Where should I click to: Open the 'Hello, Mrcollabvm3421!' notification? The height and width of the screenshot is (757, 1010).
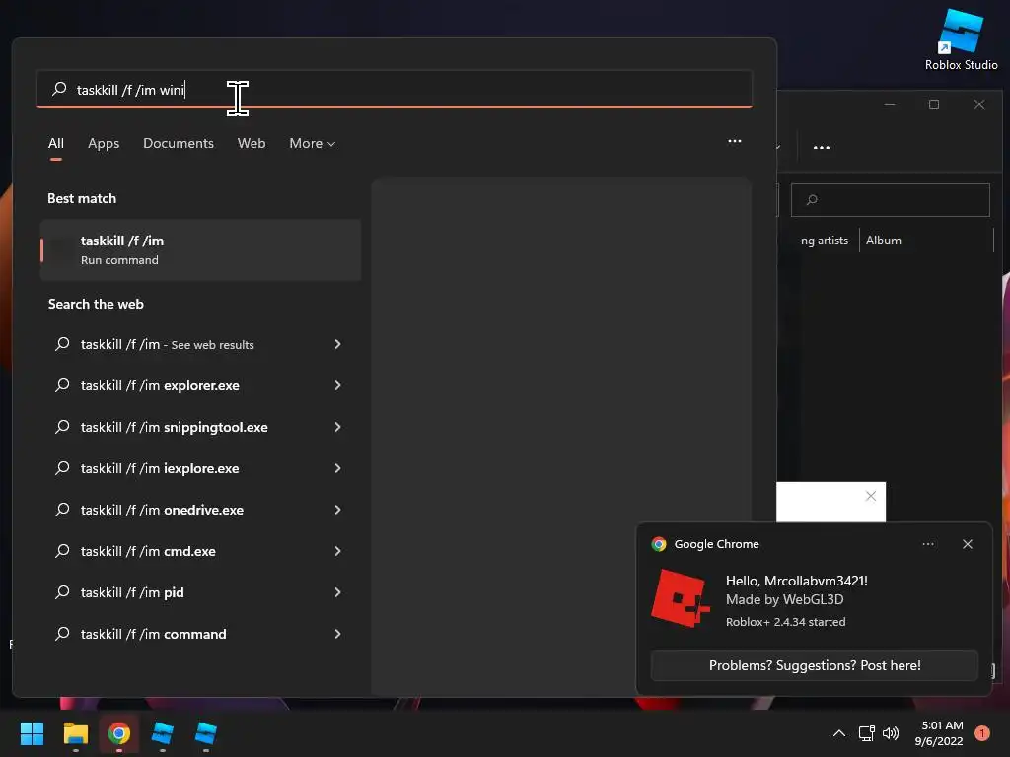797,581
